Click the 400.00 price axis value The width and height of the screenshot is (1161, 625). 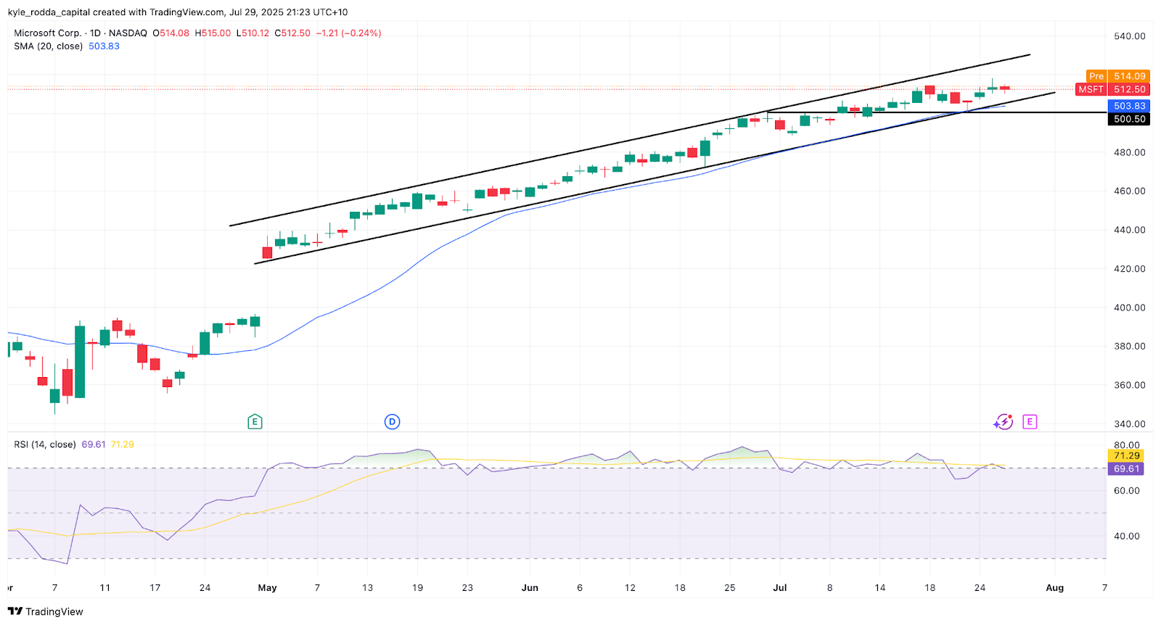[x=1130, y=307]
